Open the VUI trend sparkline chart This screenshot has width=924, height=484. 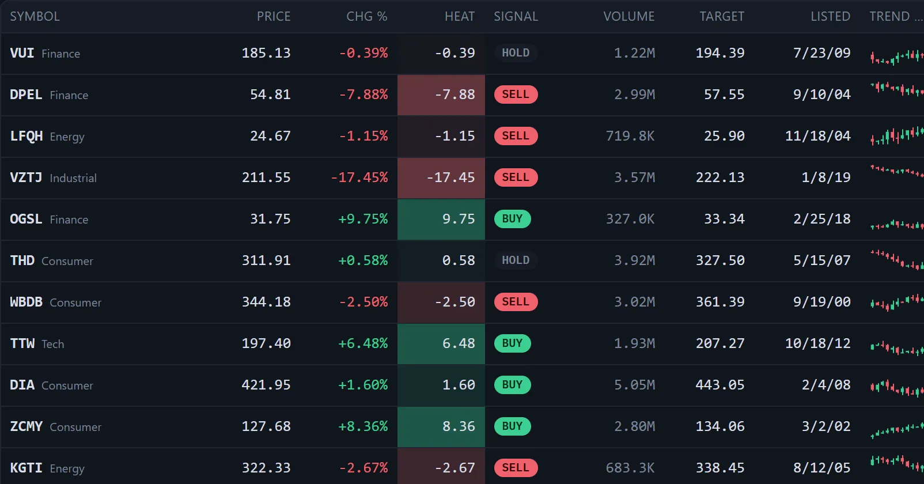[897, 56]
